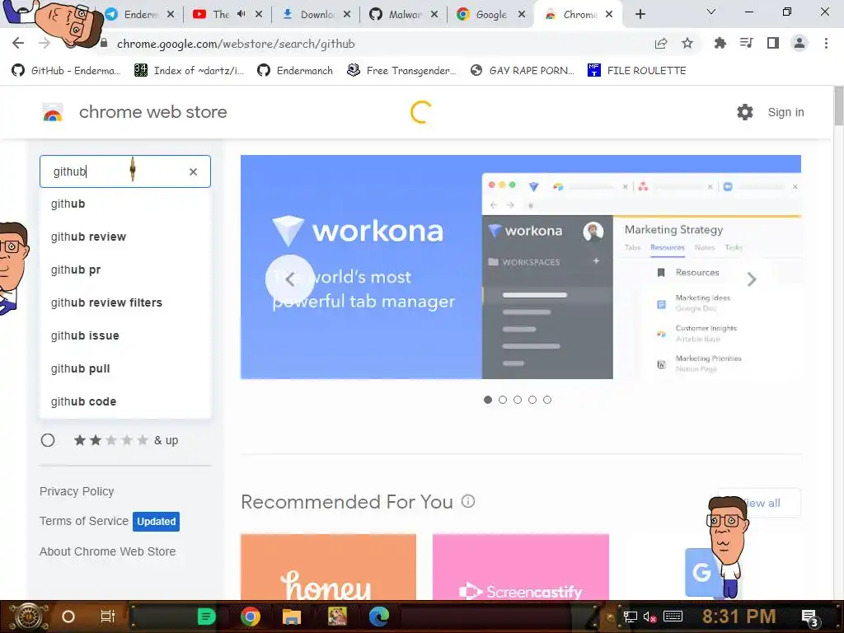Open the Index of ~dartz bookmark
Screen dimensions: 844x633
[x=189, y=71]
